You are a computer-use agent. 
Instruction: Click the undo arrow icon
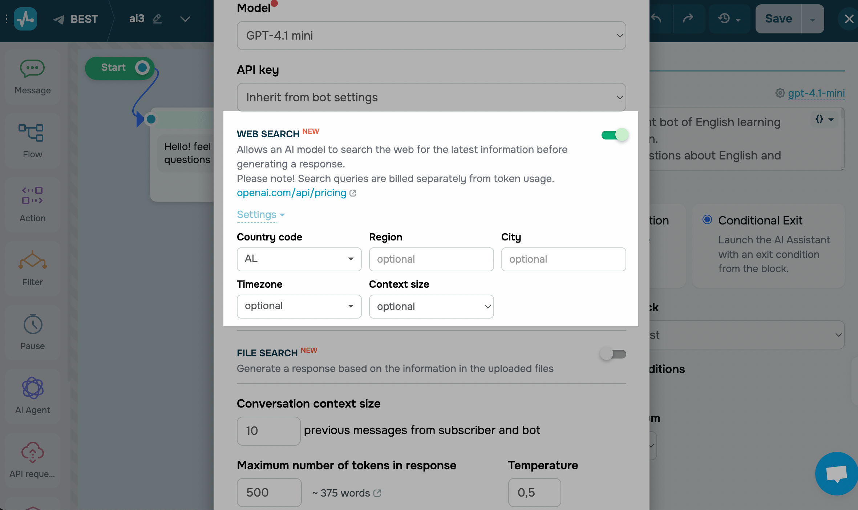tap(656, 19)
